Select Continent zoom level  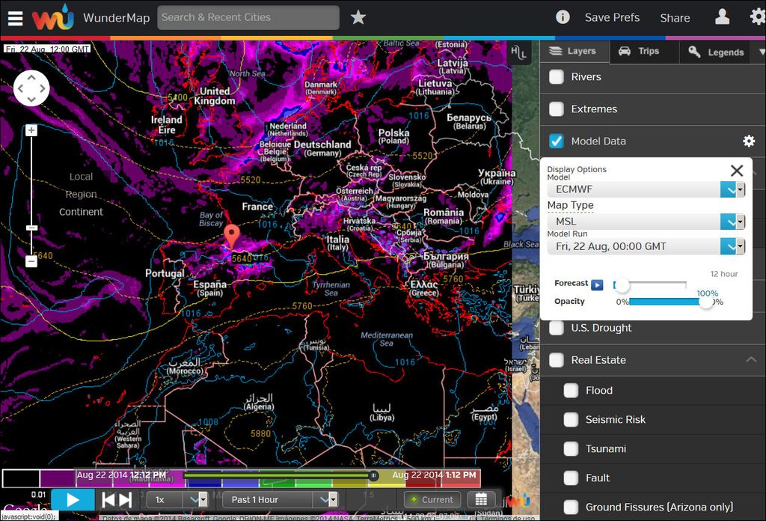81,212
